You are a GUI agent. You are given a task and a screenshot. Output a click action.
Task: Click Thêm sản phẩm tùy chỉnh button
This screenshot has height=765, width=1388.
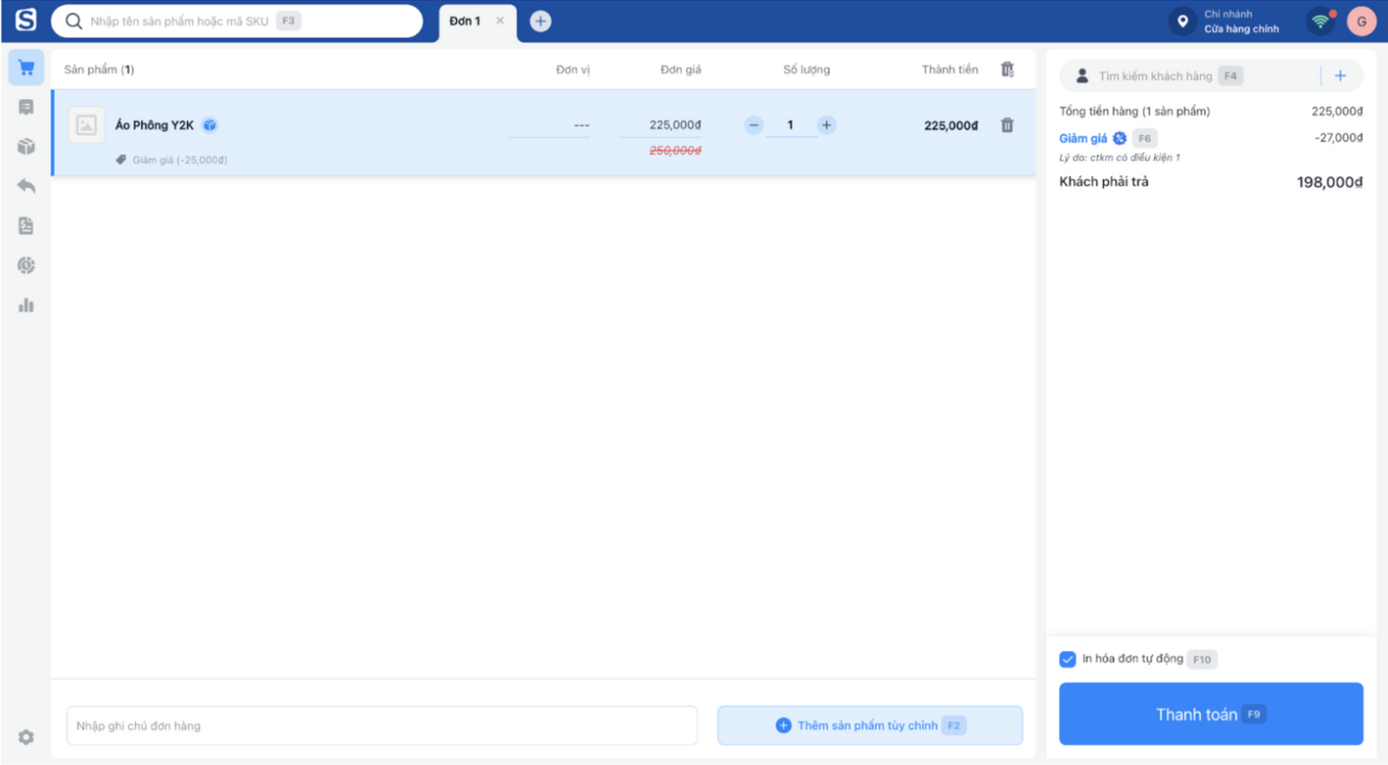coord(869,725)
